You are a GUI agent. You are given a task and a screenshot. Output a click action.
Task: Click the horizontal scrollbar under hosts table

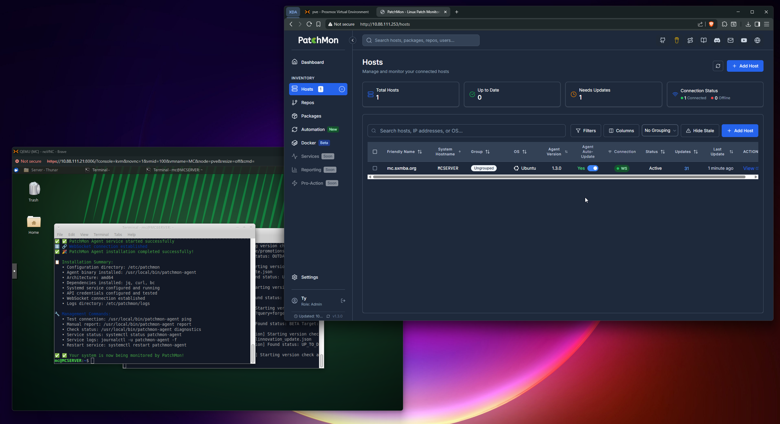559,177
